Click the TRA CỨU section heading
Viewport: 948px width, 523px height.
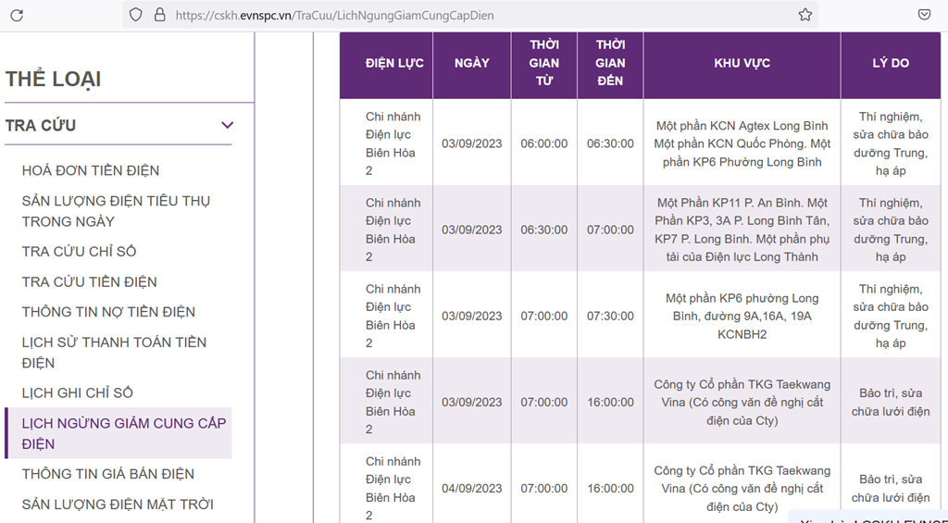(x=41, y=125)
